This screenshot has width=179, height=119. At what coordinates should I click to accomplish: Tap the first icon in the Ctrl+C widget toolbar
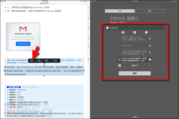coord(123,32)
